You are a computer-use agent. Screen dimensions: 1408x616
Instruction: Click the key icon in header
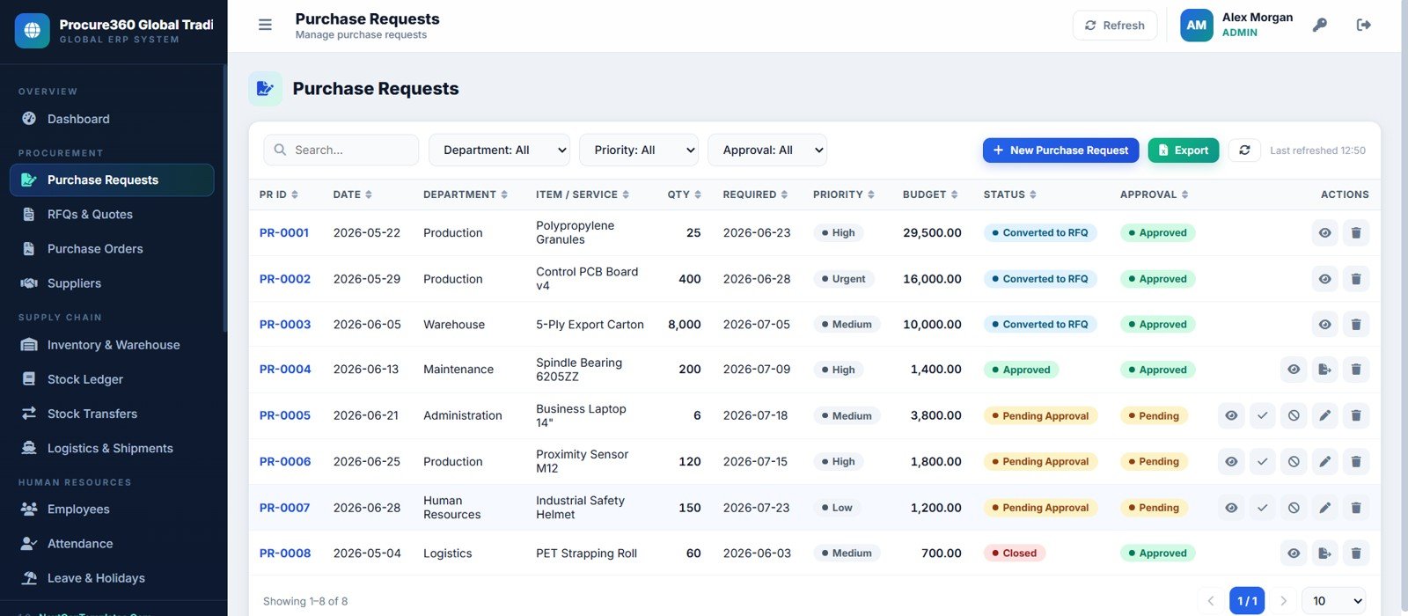click(1319, 26)
